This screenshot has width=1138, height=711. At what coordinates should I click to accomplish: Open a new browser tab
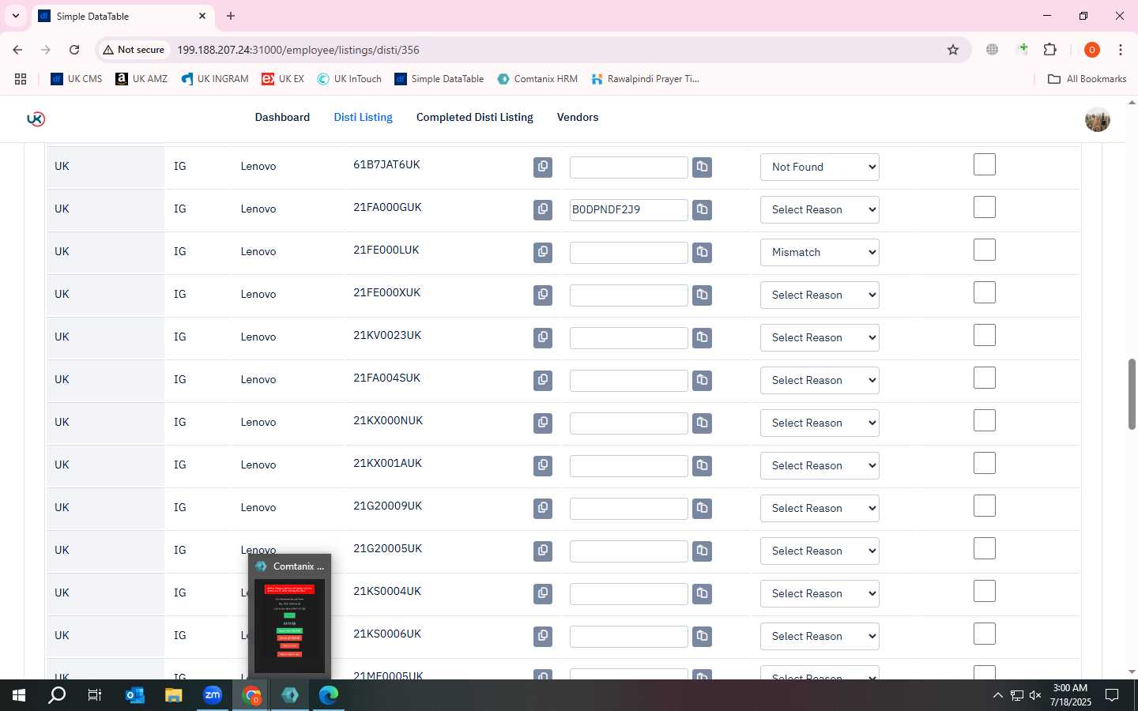[231, 16]
